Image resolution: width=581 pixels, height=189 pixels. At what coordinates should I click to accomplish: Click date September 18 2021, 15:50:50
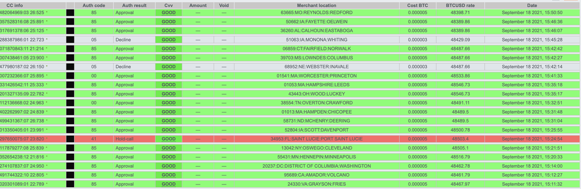(x=532, y=13)
